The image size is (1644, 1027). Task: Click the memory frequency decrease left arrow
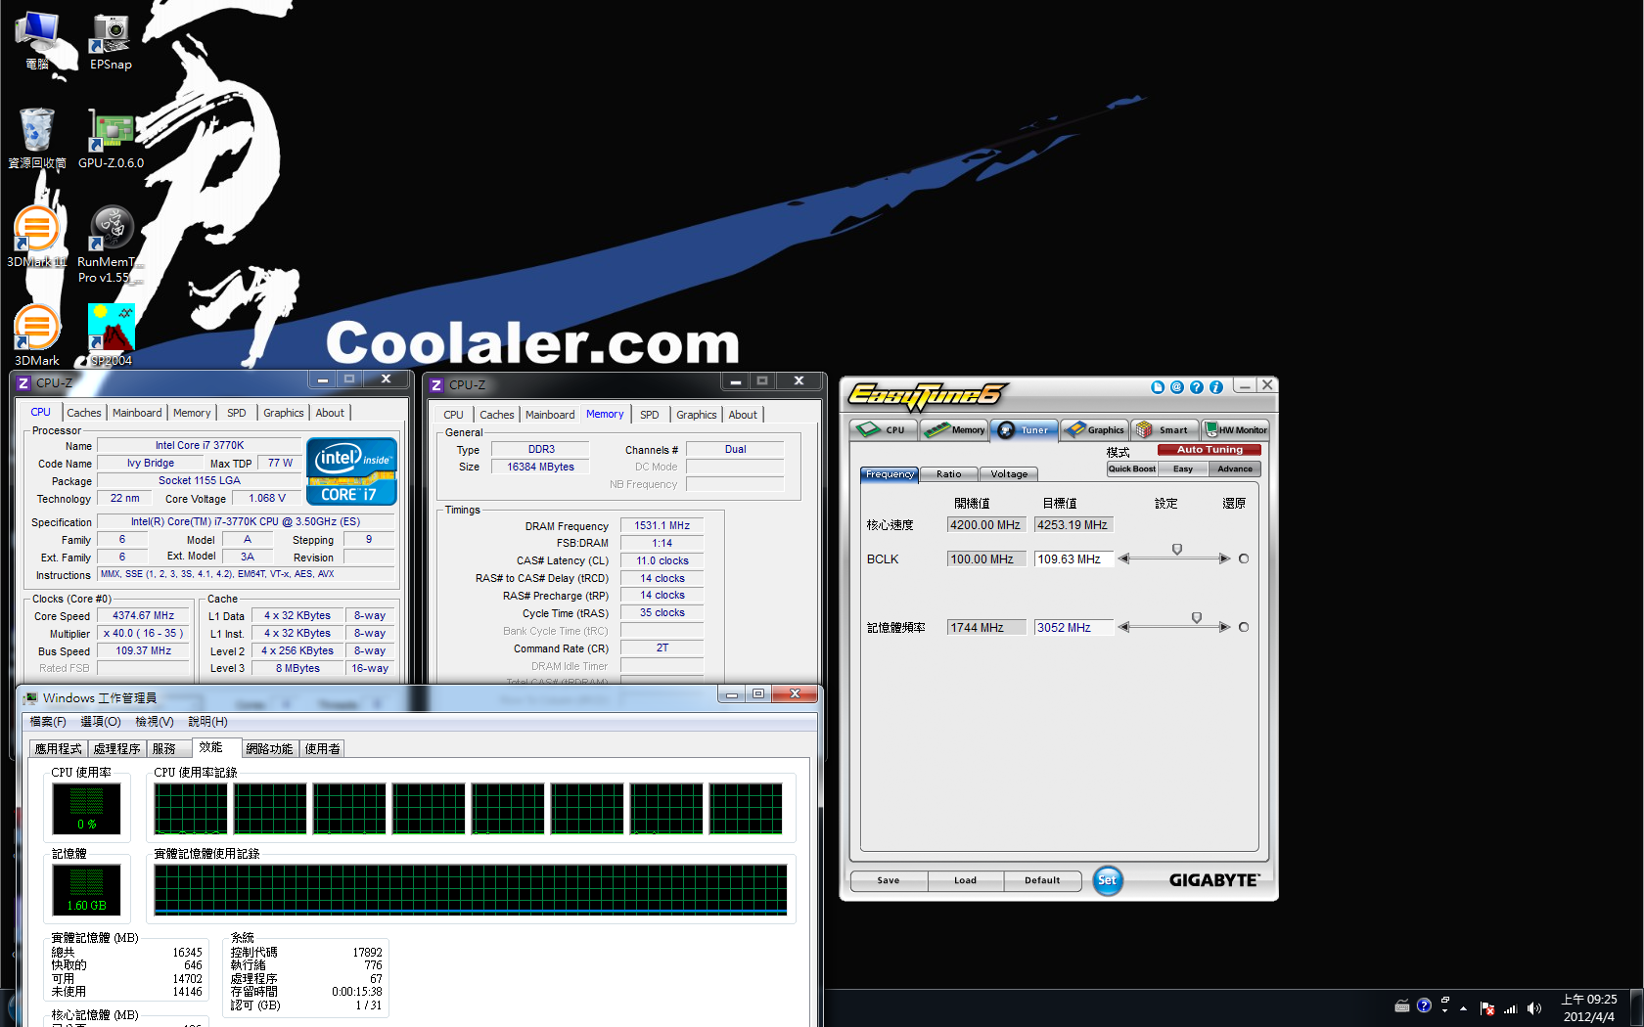click(x=1124, y=627)
